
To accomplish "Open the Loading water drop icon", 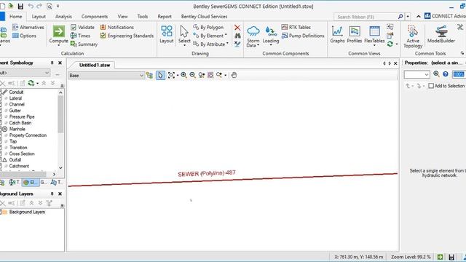I will click(x=271, y=31).
